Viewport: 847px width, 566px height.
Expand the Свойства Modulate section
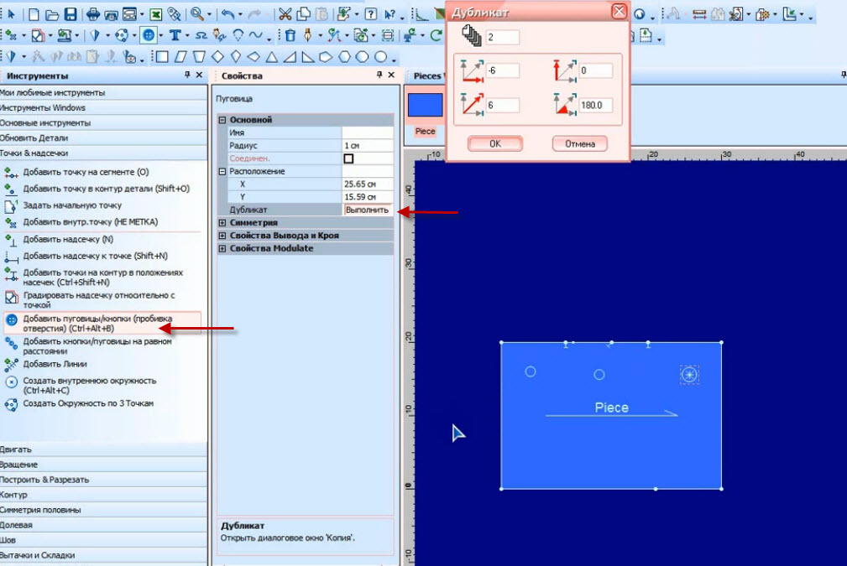click(222, 249)
